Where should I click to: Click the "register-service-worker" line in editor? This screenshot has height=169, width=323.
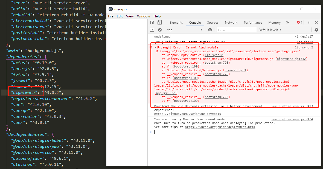coord(54,99)
